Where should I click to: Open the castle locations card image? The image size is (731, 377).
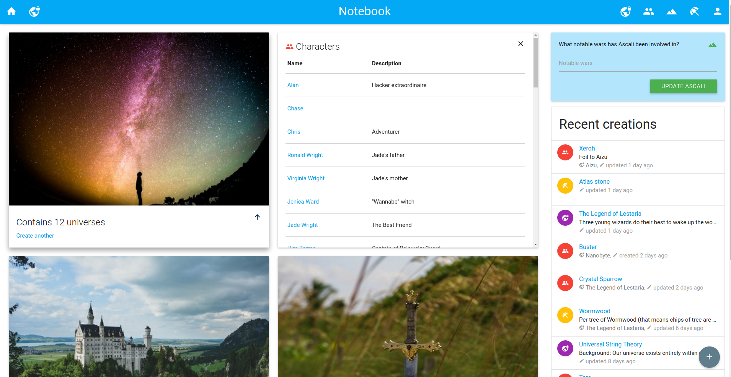tap(139, 317)
